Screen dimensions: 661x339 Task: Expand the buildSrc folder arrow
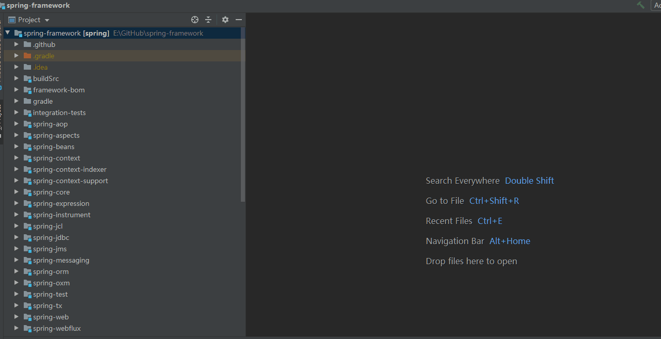(17, 78)
